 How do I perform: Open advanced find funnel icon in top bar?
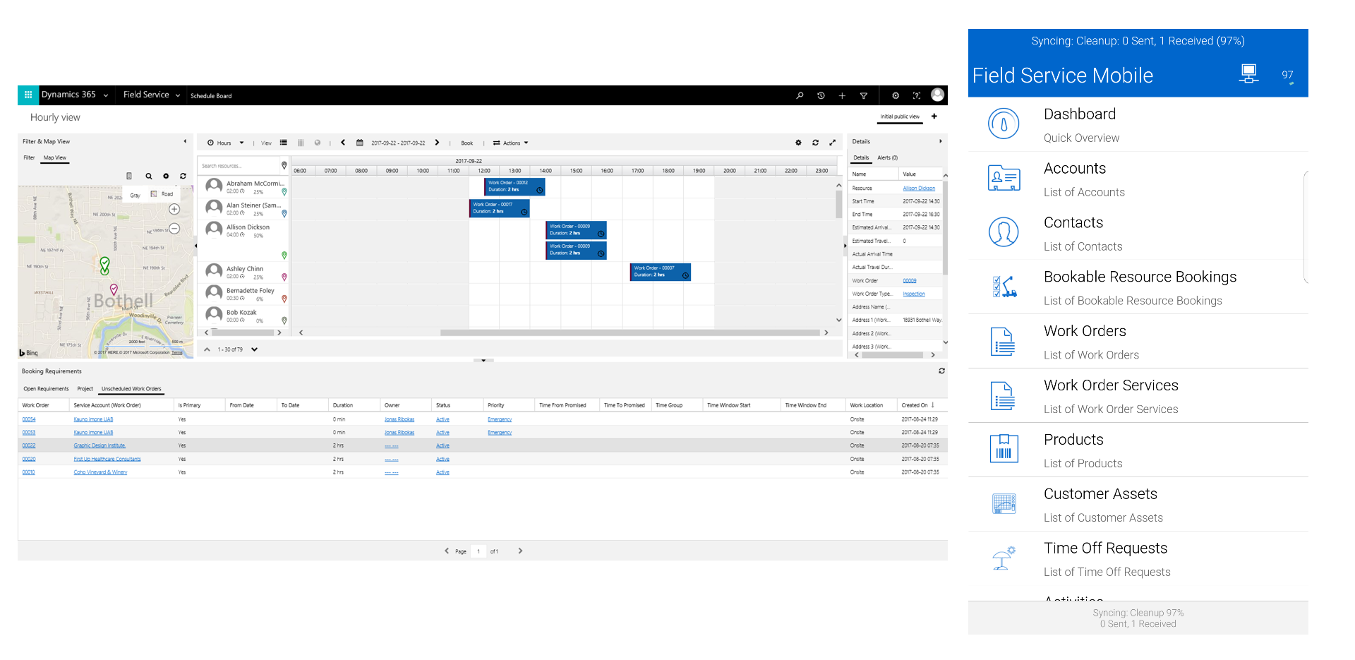(x=863, y=95)
